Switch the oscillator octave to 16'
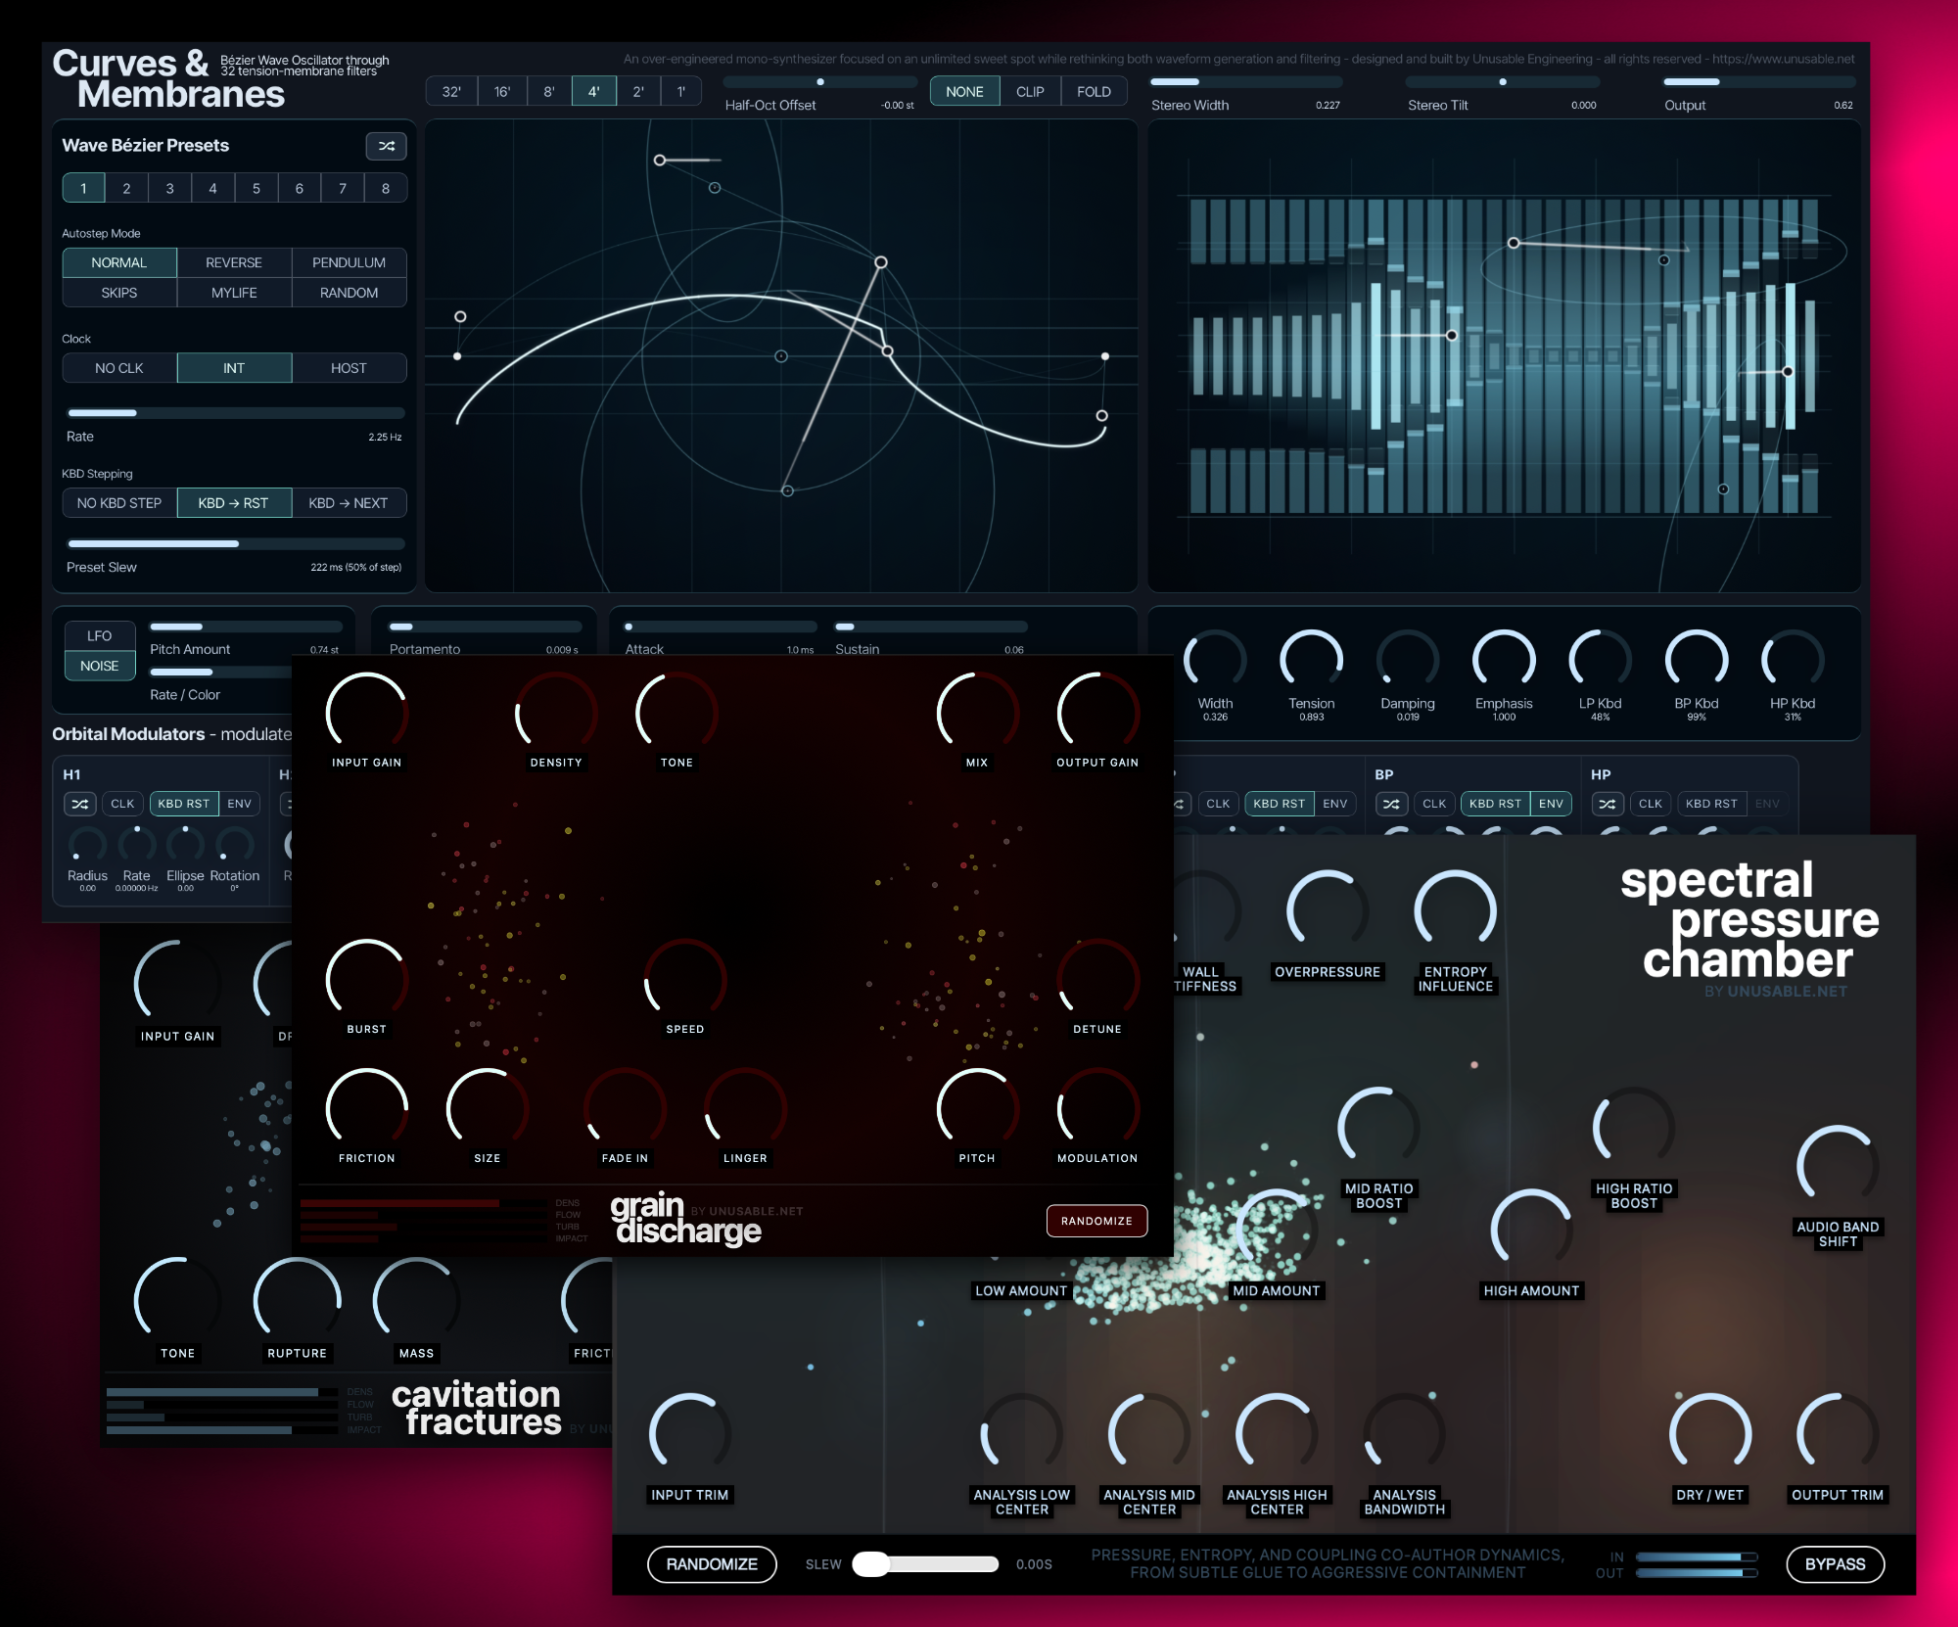Image resolution: width=1958 pixels, height=1627 pixels. (x=502, y=91)
